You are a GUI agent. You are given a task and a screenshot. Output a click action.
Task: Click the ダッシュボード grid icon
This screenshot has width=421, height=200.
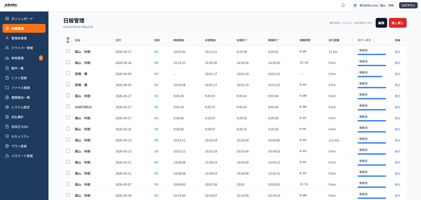[x=7, y=19]
